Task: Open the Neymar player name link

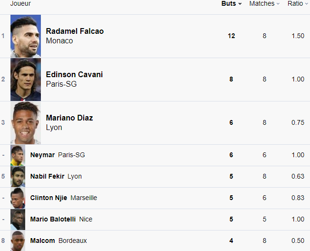Action: coord(42,155)
